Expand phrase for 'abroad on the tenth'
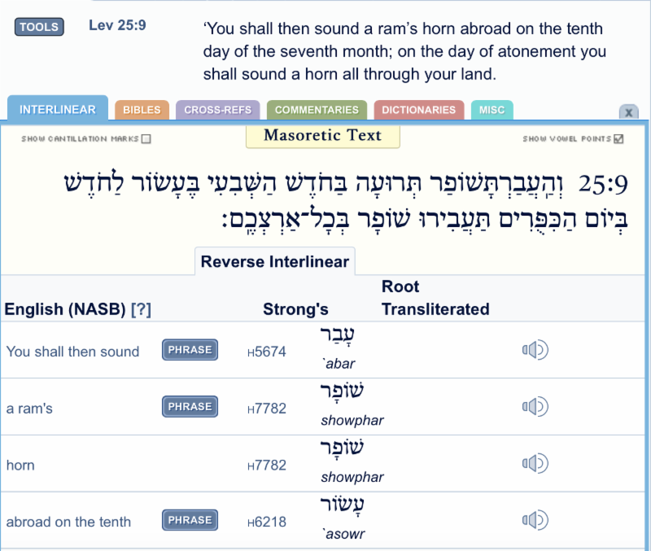Image resolution: width=651 pixels, height=551 pixels. tap(190, 520)
